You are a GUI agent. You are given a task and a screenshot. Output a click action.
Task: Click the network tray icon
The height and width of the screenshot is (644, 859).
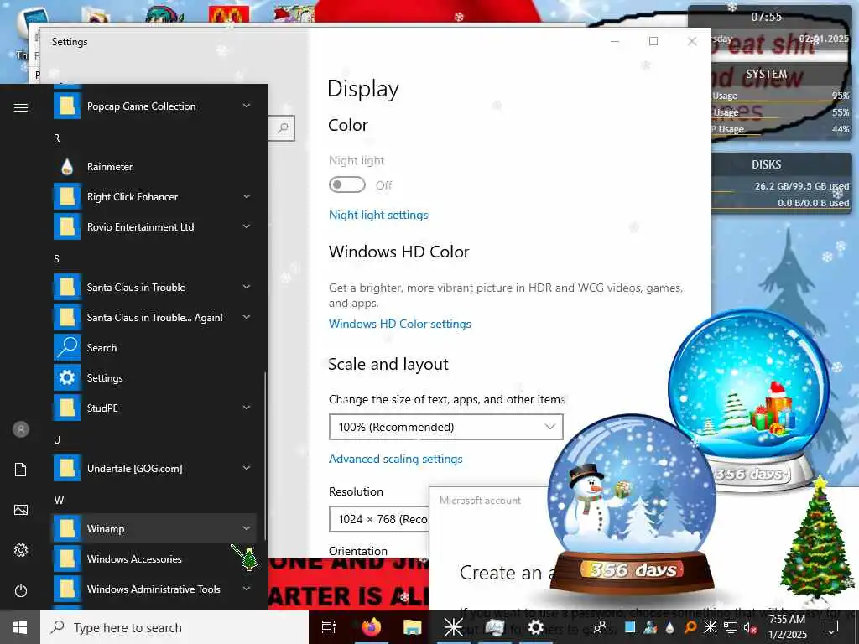click(x=731, y=627)
